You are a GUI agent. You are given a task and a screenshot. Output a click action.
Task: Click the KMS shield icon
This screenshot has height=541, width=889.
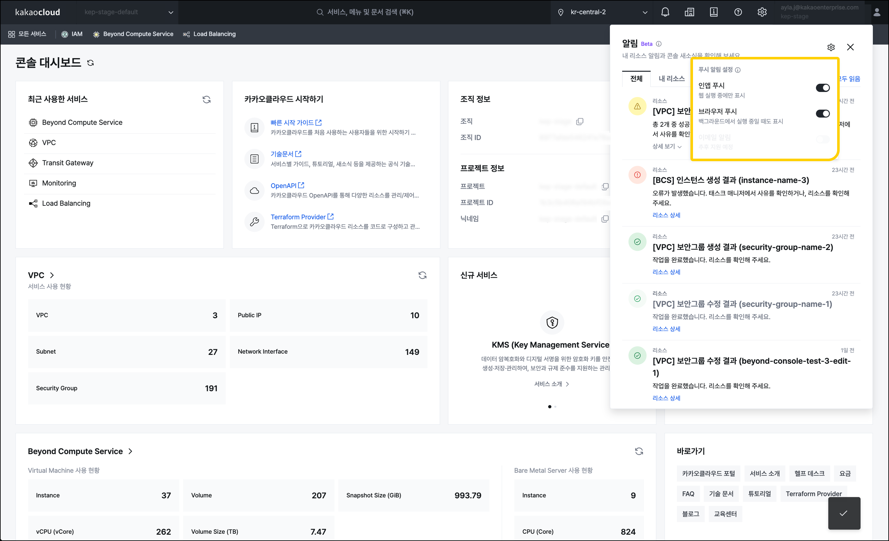[552, 322]
